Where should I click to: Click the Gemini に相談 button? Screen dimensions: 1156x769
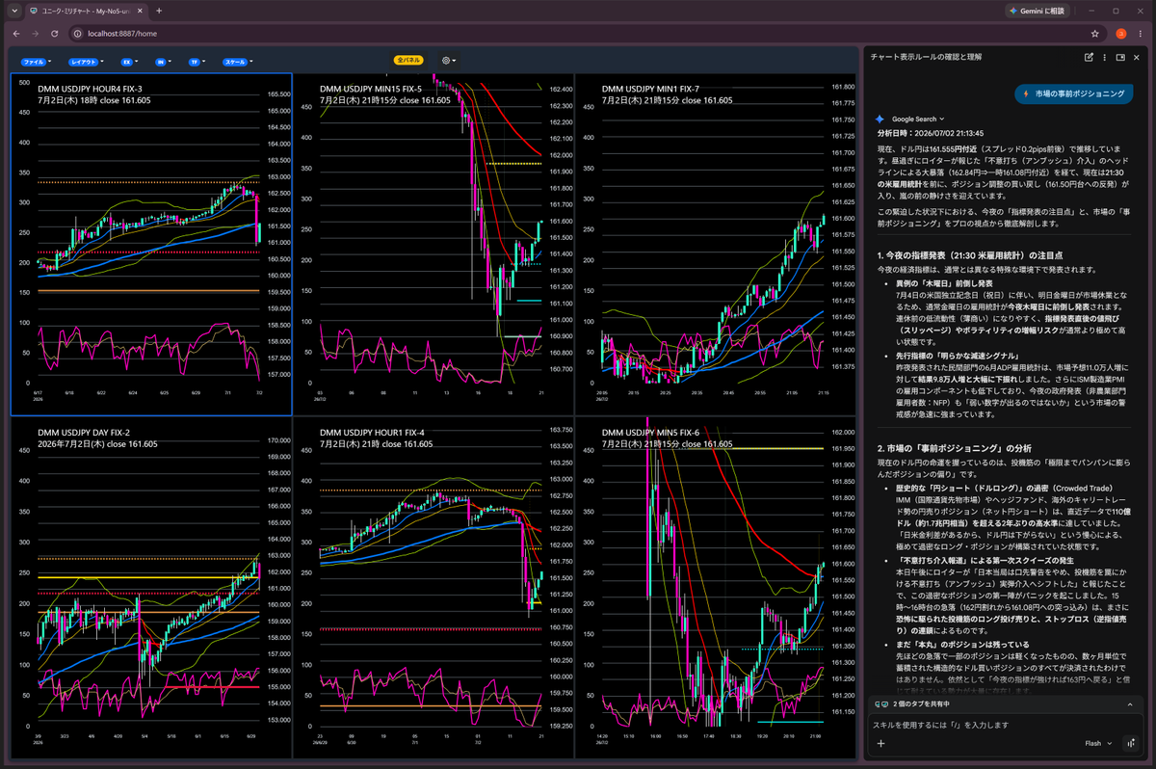(1037, 11)
